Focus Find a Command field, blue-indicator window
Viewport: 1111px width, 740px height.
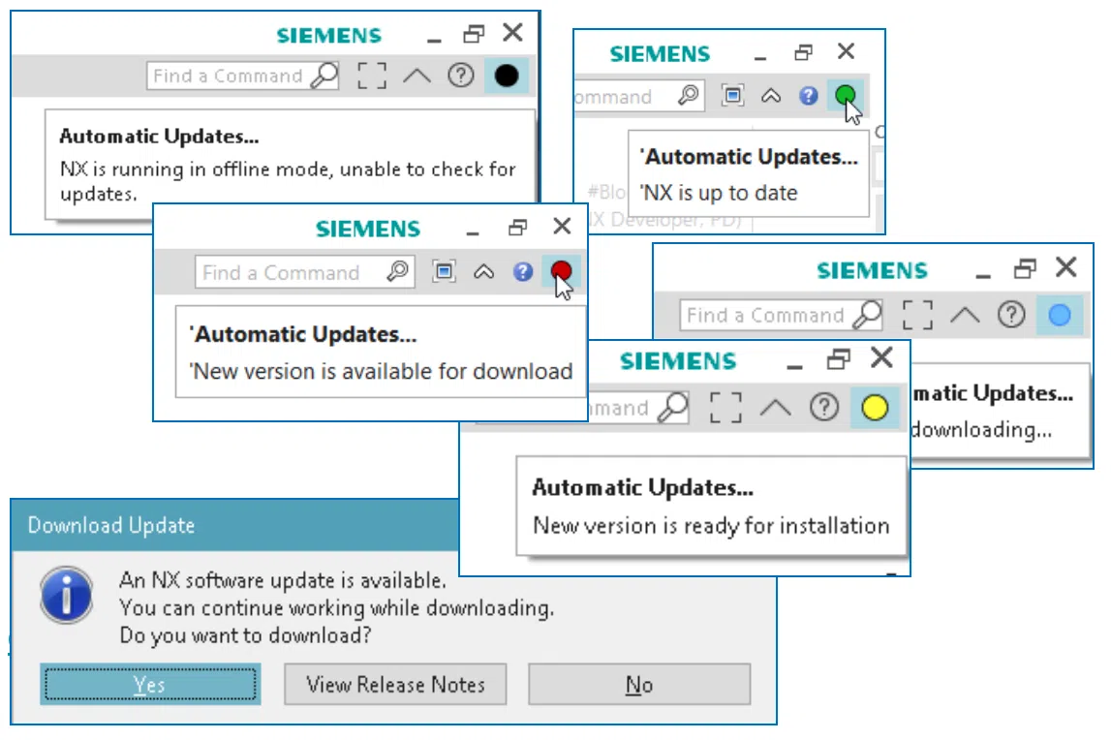[x=781, y=315]
